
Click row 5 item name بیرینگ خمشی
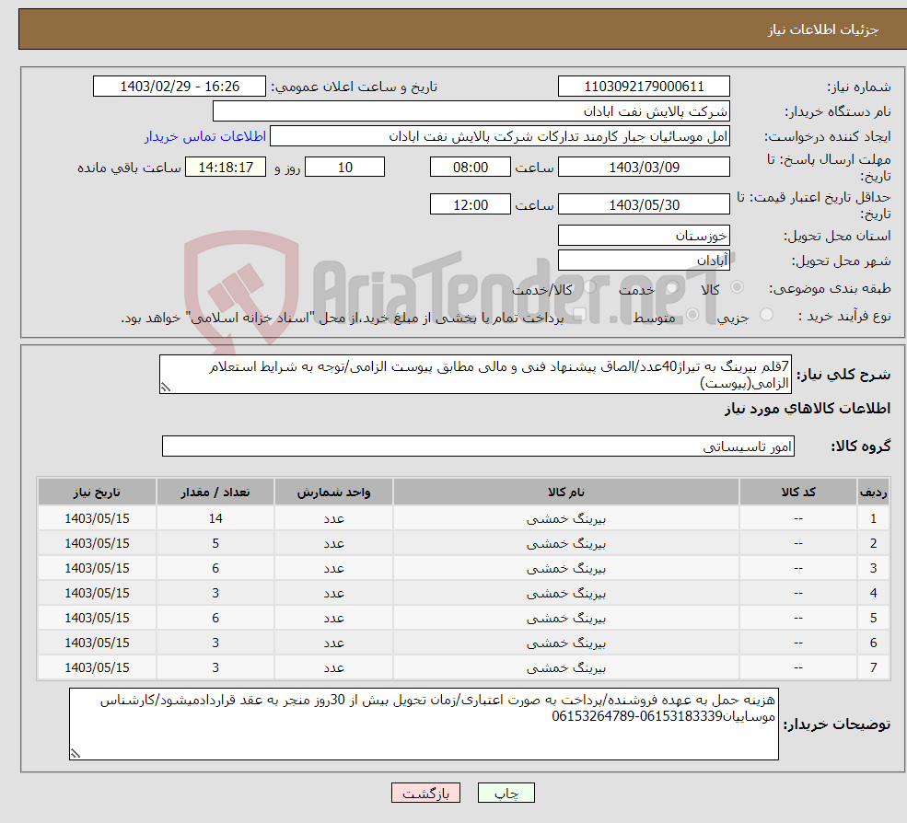point(565,619)
